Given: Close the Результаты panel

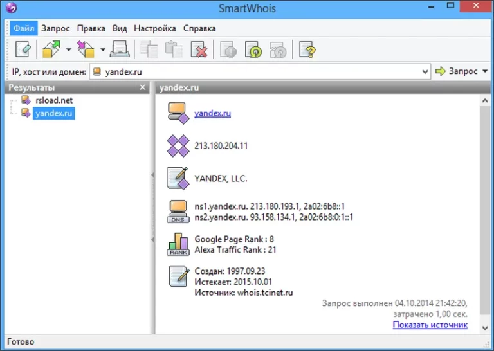Looking at the screenshot, I should (x=143, y=87).
